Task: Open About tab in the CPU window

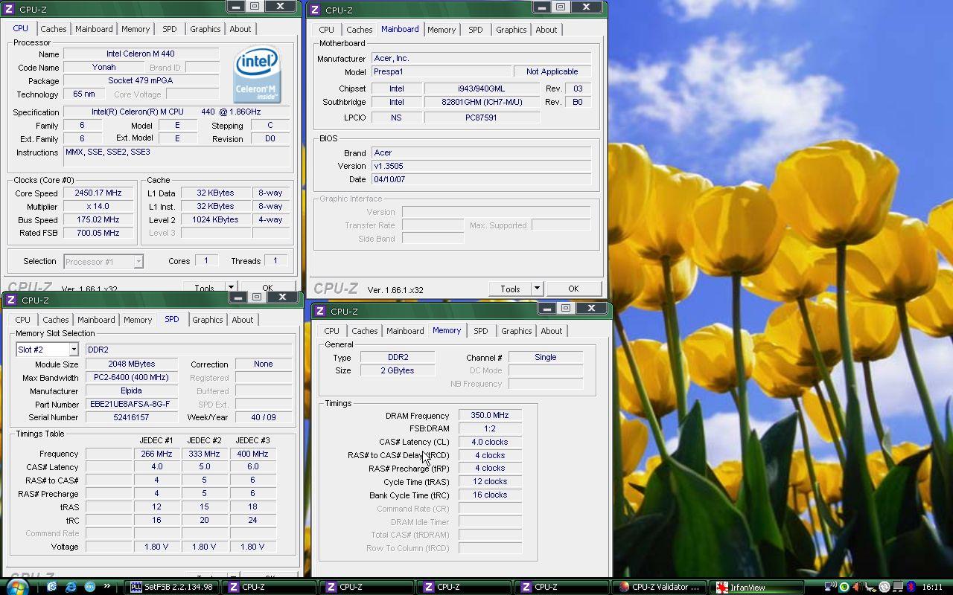Action: [x=240, y=29]
